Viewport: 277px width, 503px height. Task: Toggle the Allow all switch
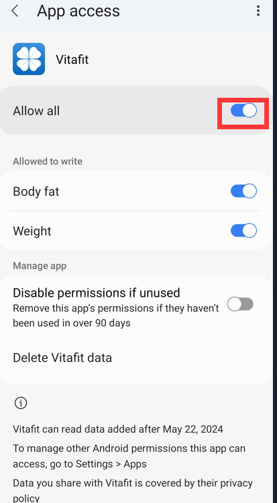pyautogui.click(x=243, y=111)
